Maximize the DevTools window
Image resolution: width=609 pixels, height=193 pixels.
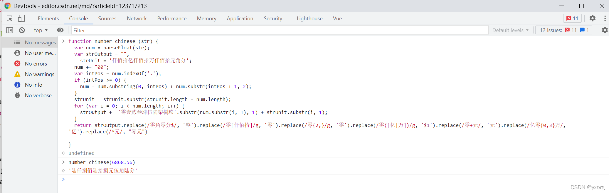coord(581,6)
